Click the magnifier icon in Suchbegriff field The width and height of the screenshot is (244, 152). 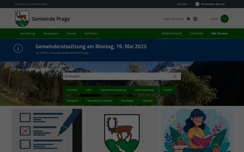tap(175, 76)
